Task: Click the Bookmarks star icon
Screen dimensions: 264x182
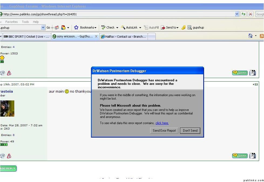Action: pos(76,27)
